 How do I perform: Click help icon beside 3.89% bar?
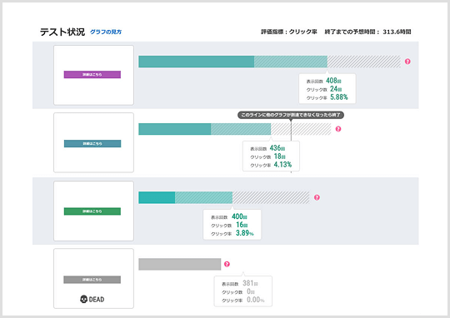tap(317, 197)
